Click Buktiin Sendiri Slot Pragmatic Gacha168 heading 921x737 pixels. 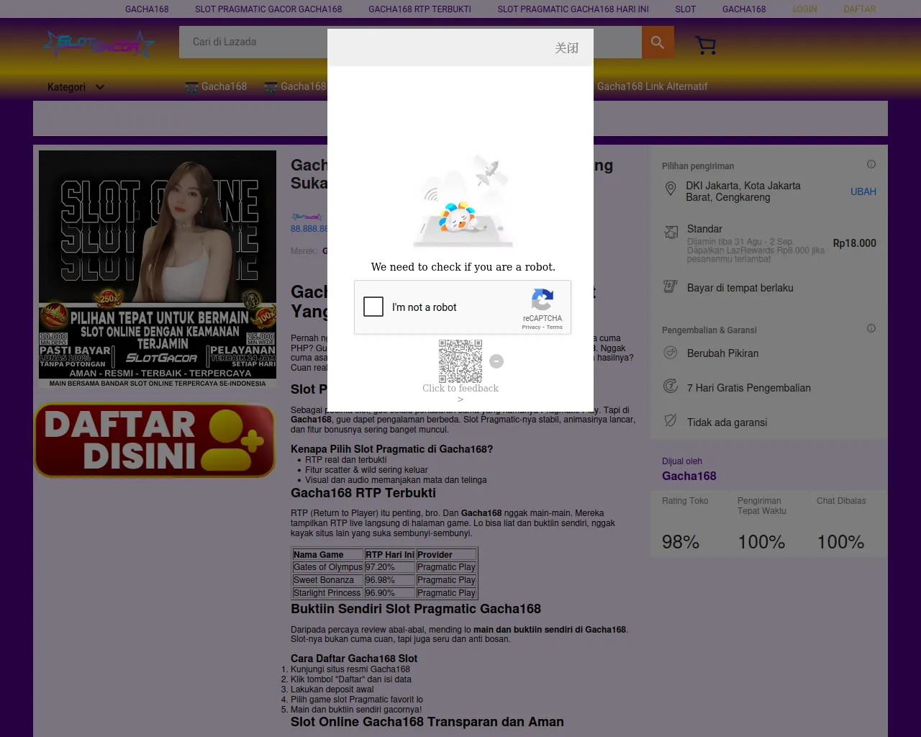416,609
